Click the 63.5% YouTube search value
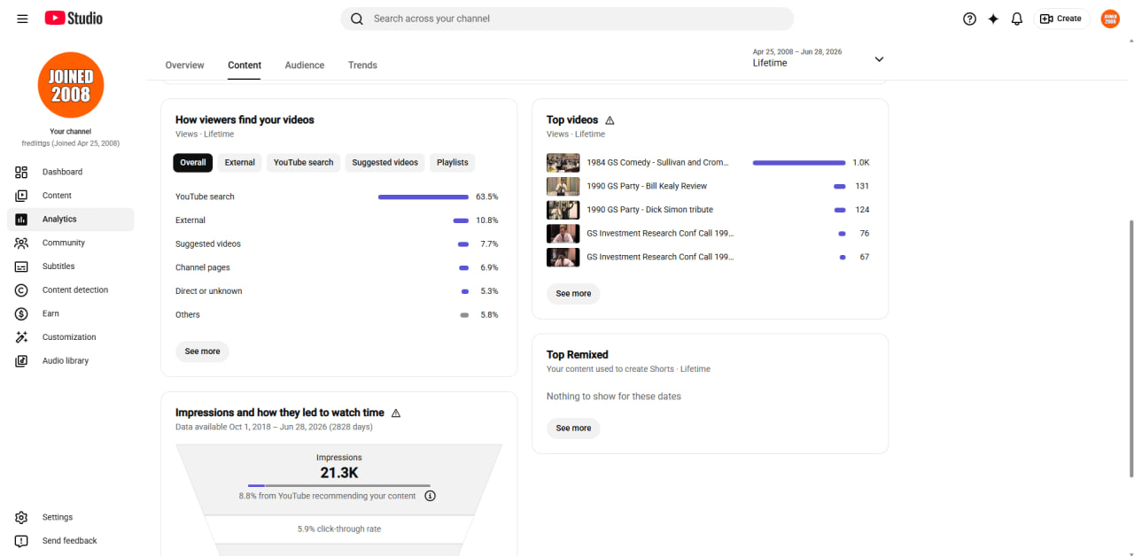1134x556 pixels. point(487,197)
